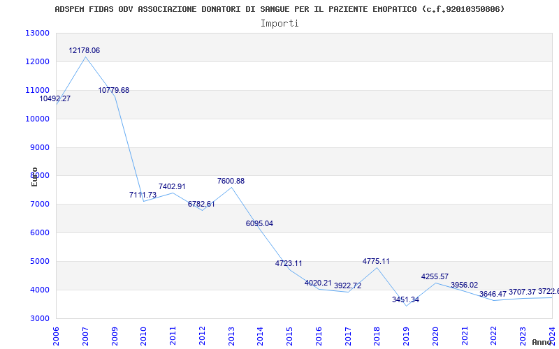
Task: Select the 7600.88 data point for 2013
Action: coord(231,181)
